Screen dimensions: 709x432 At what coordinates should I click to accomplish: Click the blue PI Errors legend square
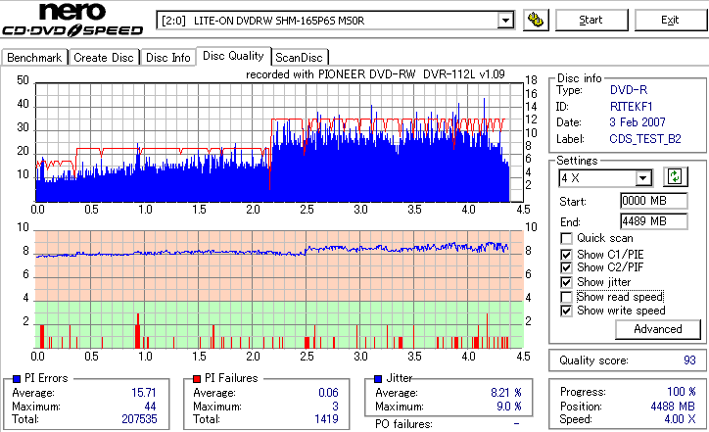pyautogui.click(x=17, y=379)
